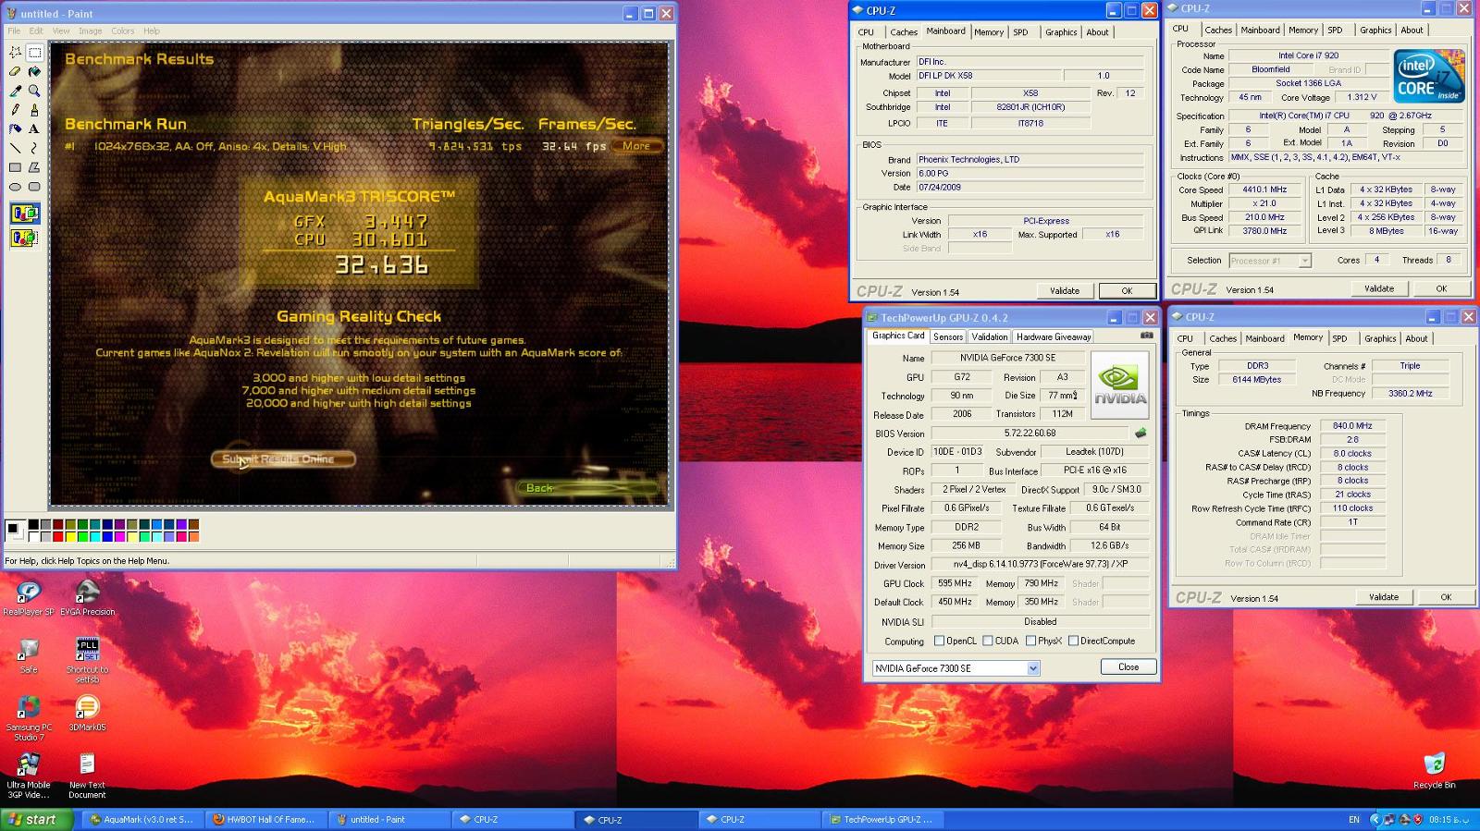The width and height of the screenshot is (1480, 831).
Task: Choose the Ellipse tool in Paint
Action: point(15,187)
